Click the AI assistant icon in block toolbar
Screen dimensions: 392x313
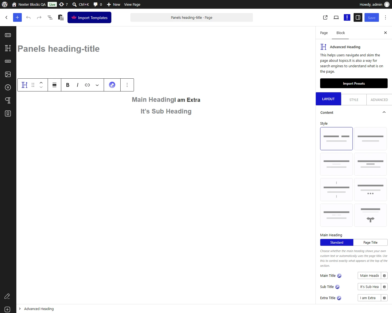(112, 85)
